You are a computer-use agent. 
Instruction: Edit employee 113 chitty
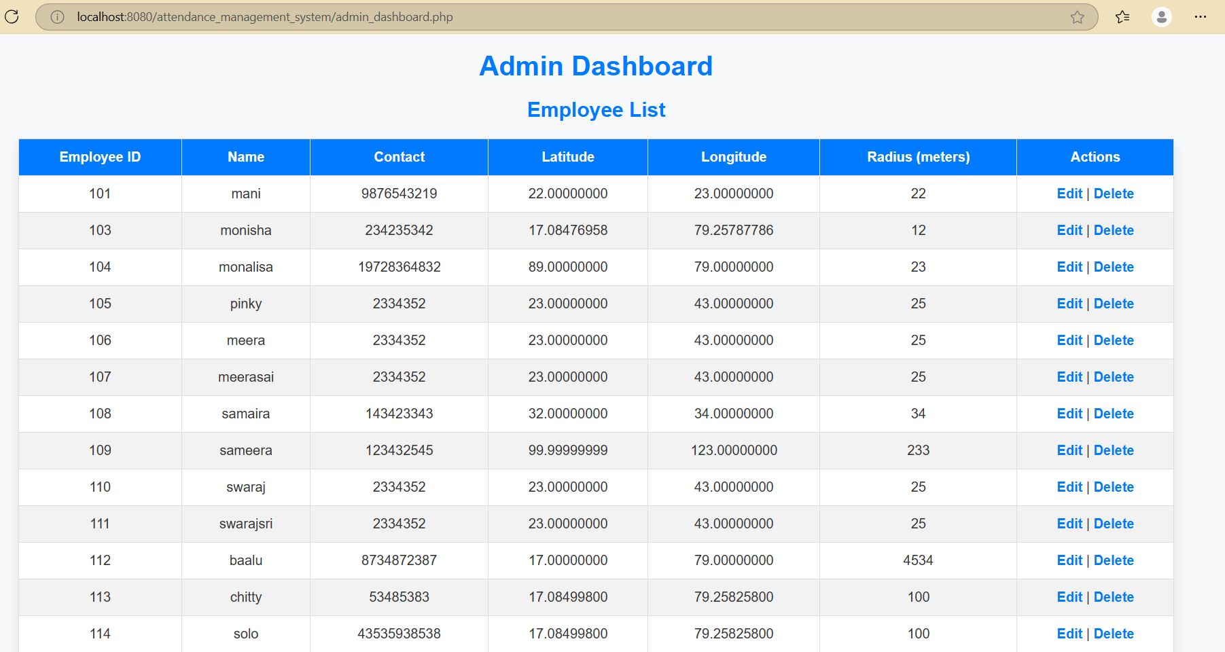pos(1069,597)
